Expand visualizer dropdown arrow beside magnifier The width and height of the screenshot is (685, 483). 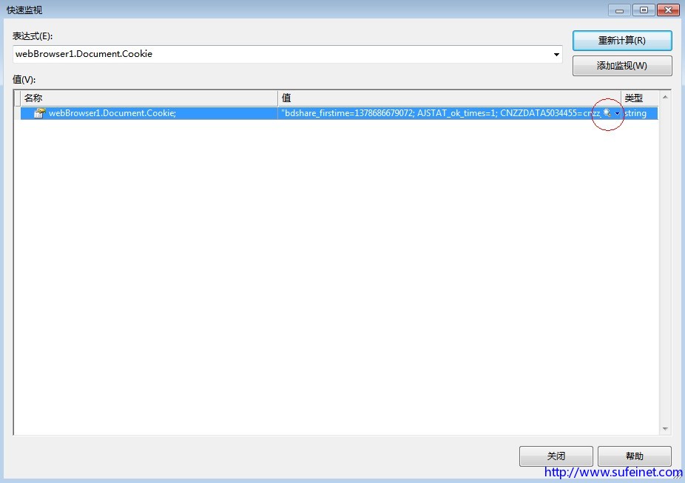point(617,114)
